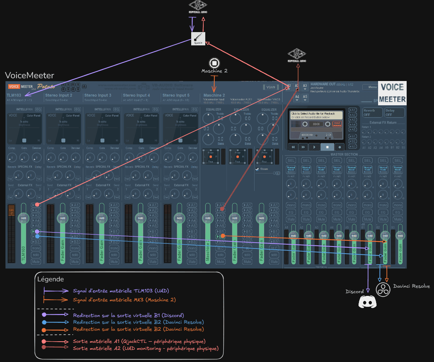
Task: Click the B3 master bus fader knob
Action: 400,236
